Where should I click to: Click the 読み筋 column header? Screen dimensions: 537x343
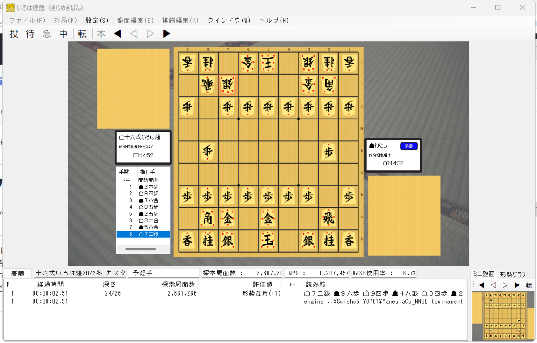(315, 284)
